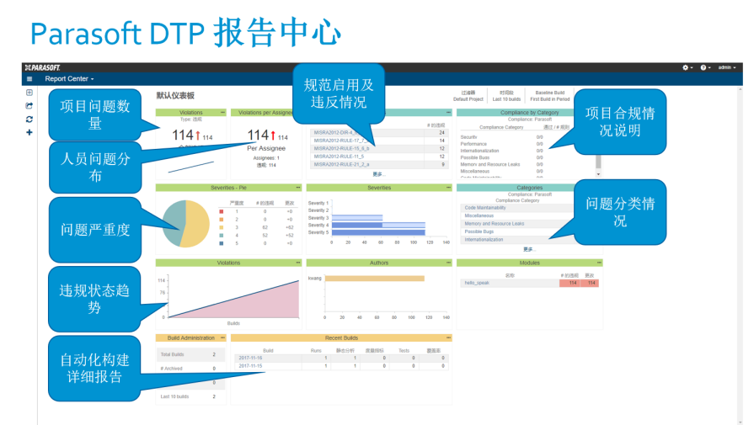Click the PARASOFT logo

(x=42, y=67)
